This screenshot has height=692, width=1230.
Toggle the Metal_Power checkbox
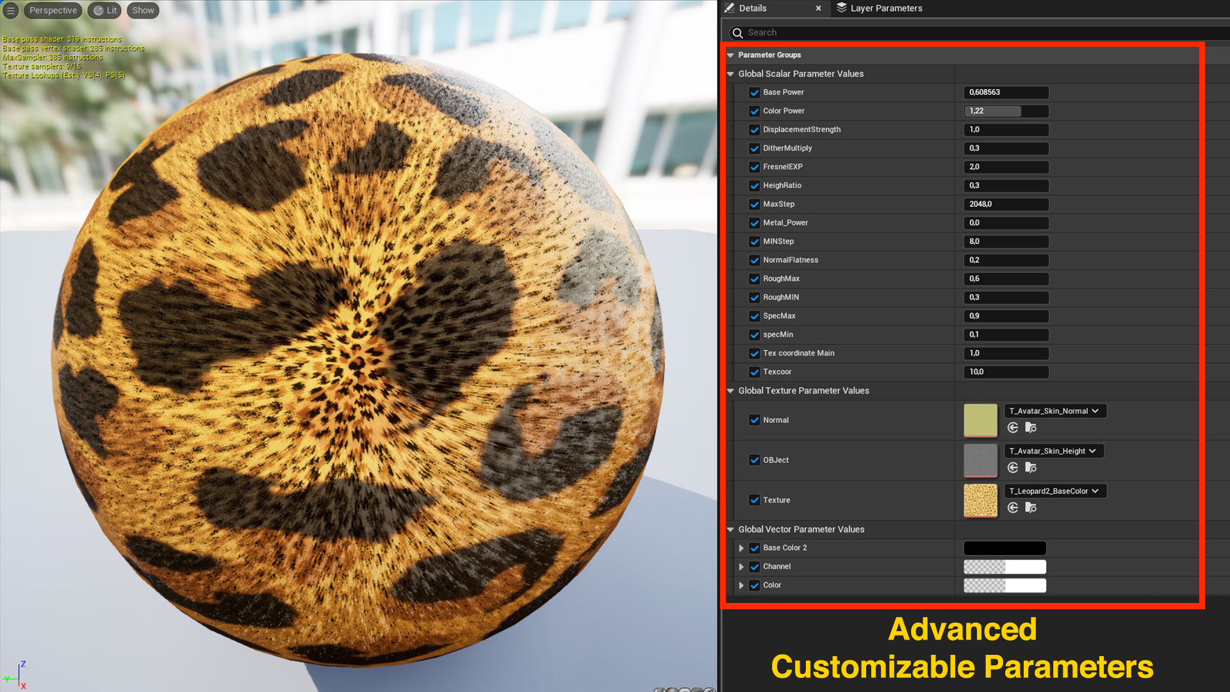[754, 223]
